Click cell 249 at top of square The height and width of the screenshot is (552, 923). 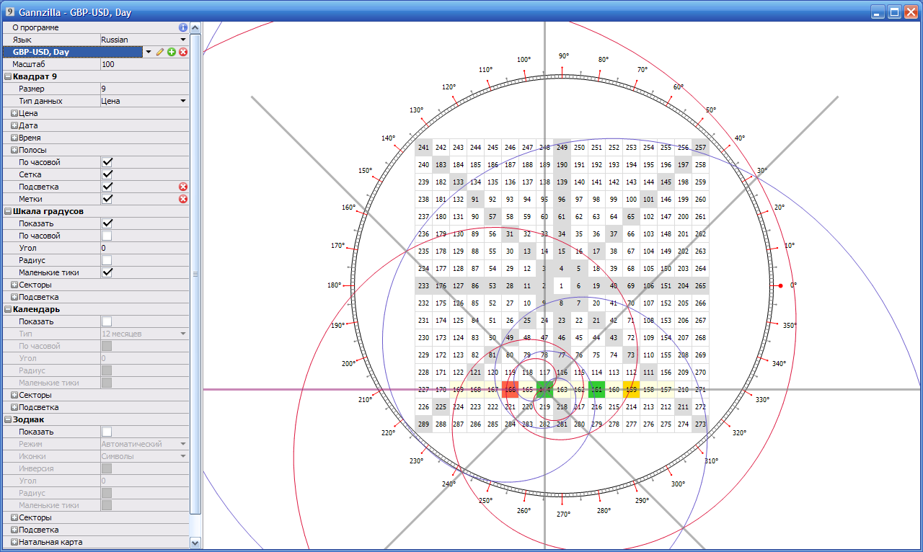coord(562,148)
